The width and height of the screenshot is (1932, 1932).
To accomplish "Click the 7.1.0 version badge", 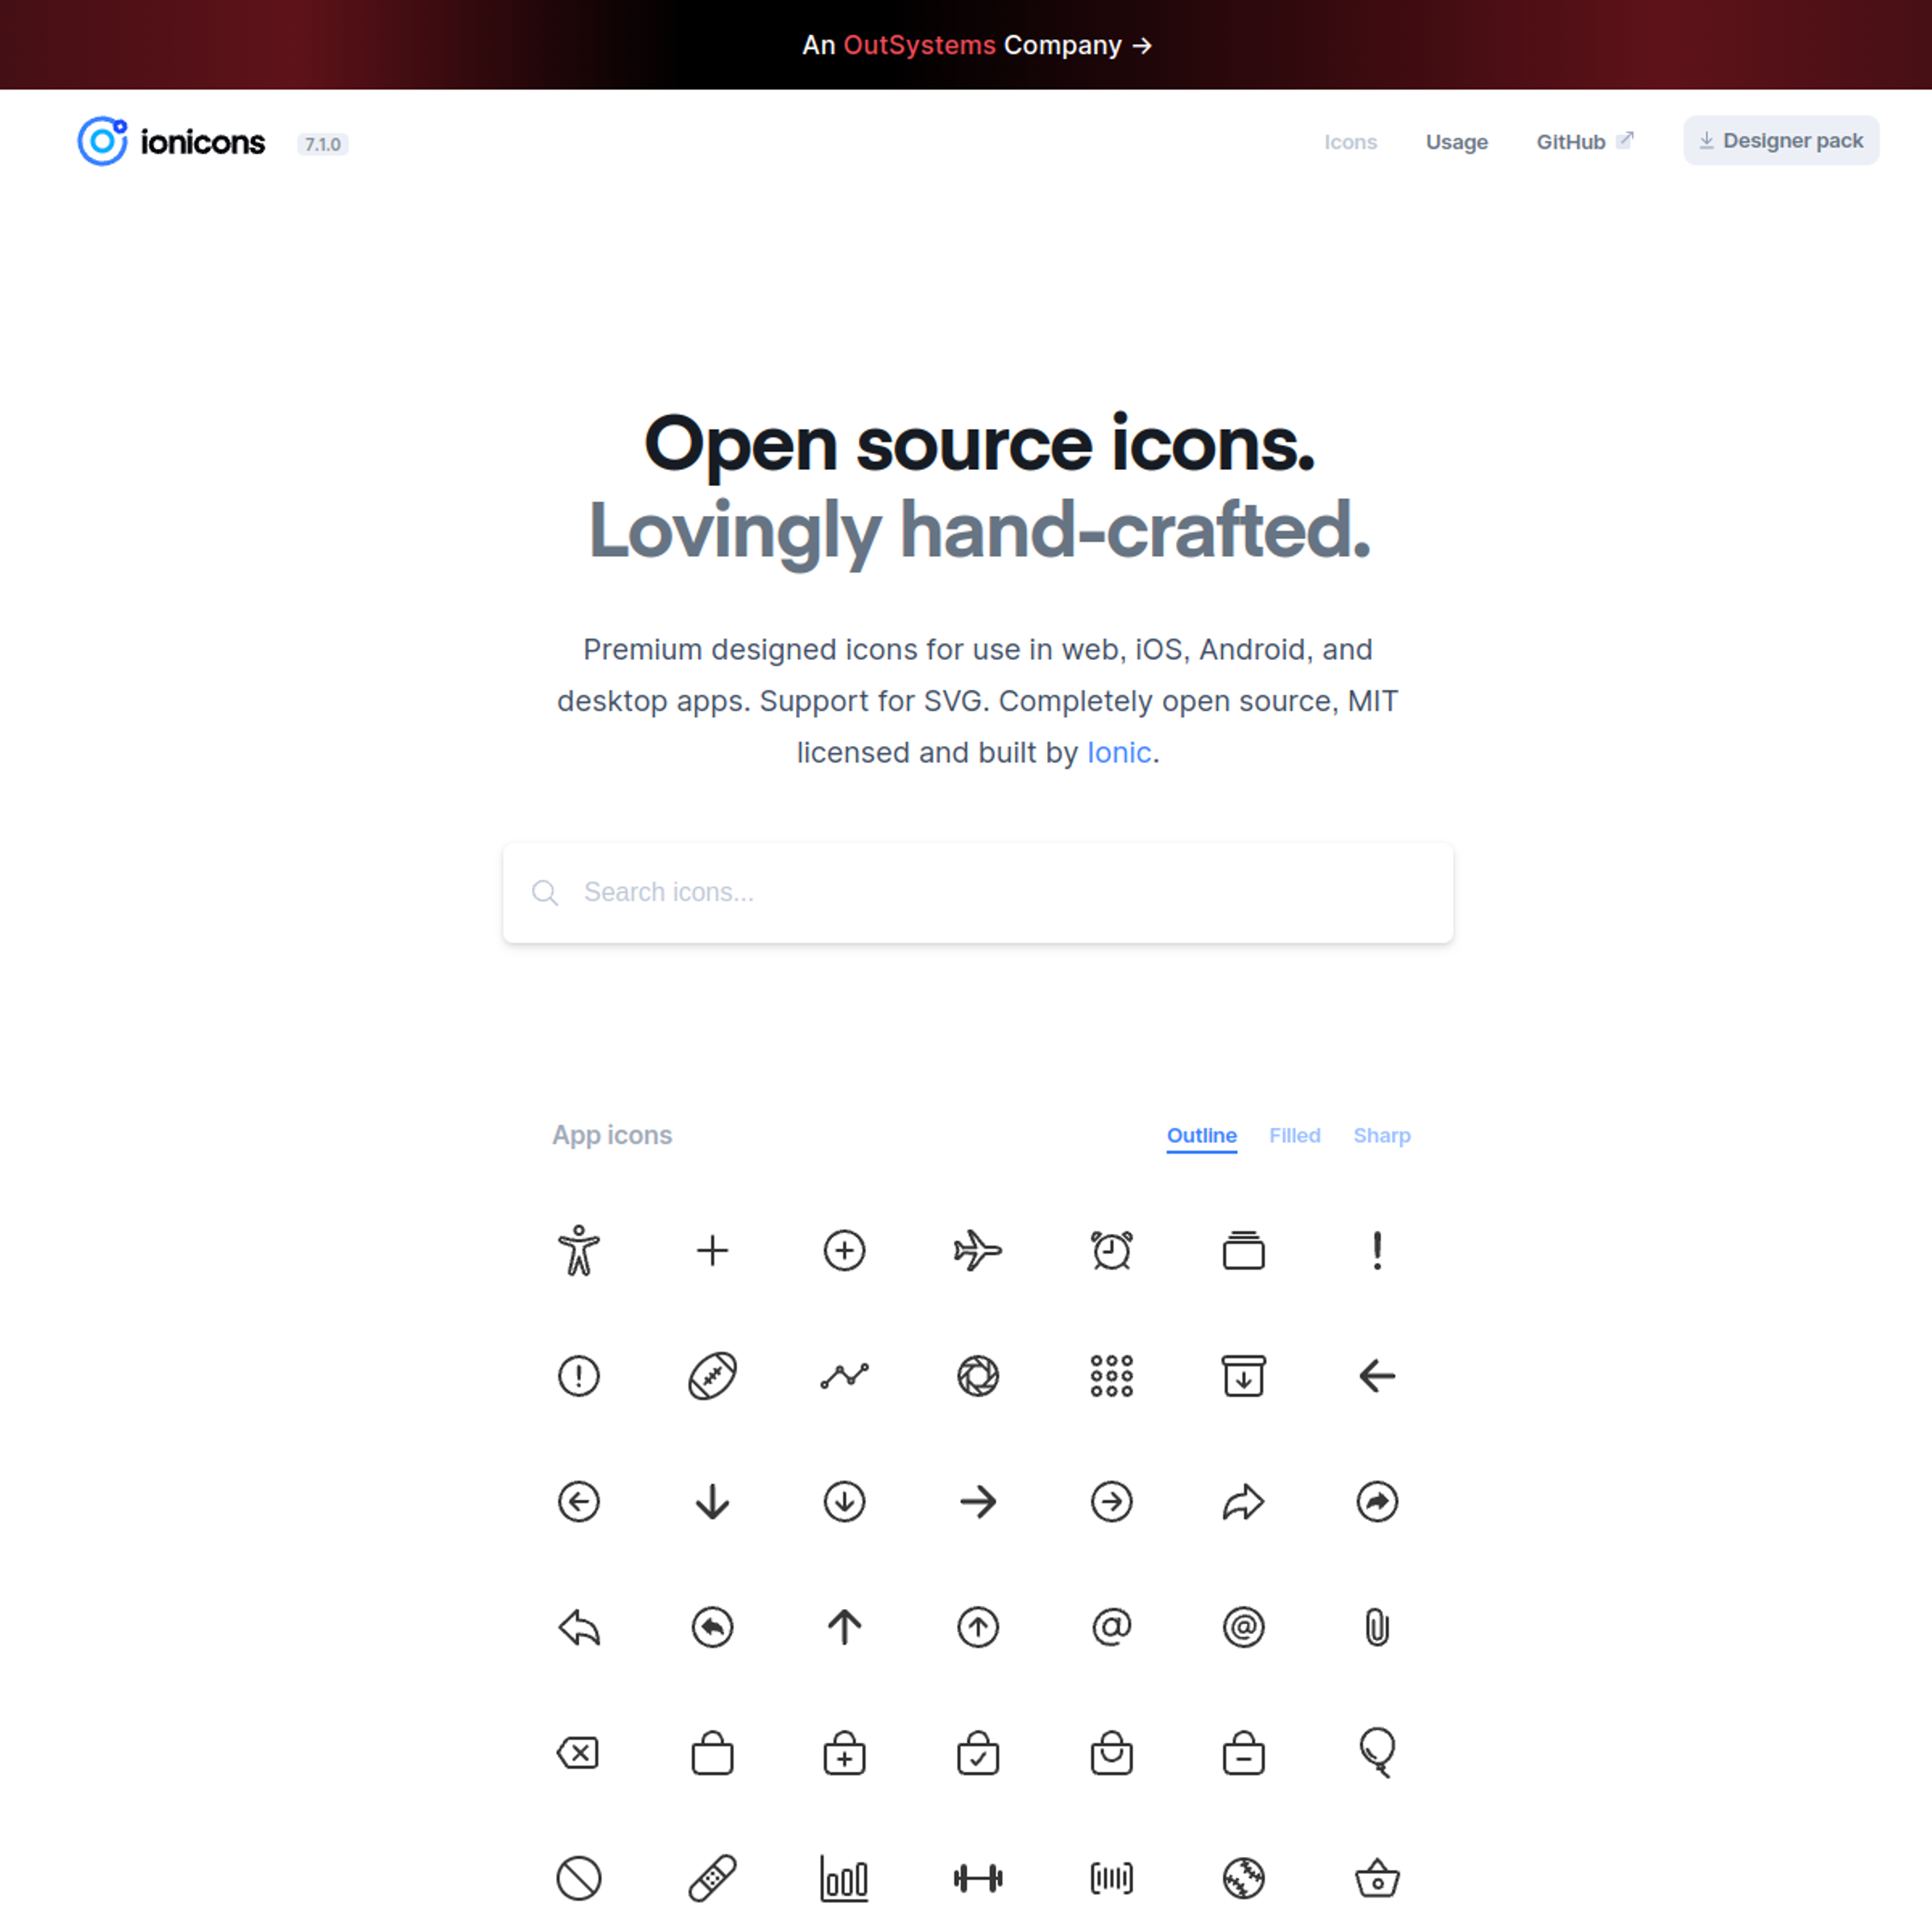I will click(322, 145).
